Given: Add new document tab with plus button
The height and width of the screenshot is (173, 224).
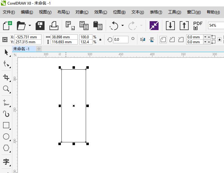Looking at the screenshot, I should tap(39, 49).
